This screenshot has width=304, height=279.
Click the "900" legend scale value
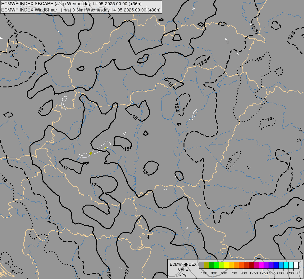[x=244, y=273]
